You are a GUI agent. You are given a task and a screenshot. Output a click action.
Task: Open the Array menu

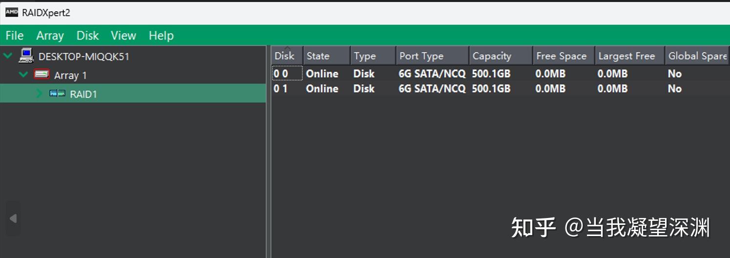50,36
